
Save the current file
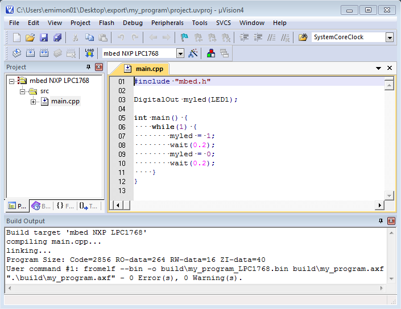44,37
